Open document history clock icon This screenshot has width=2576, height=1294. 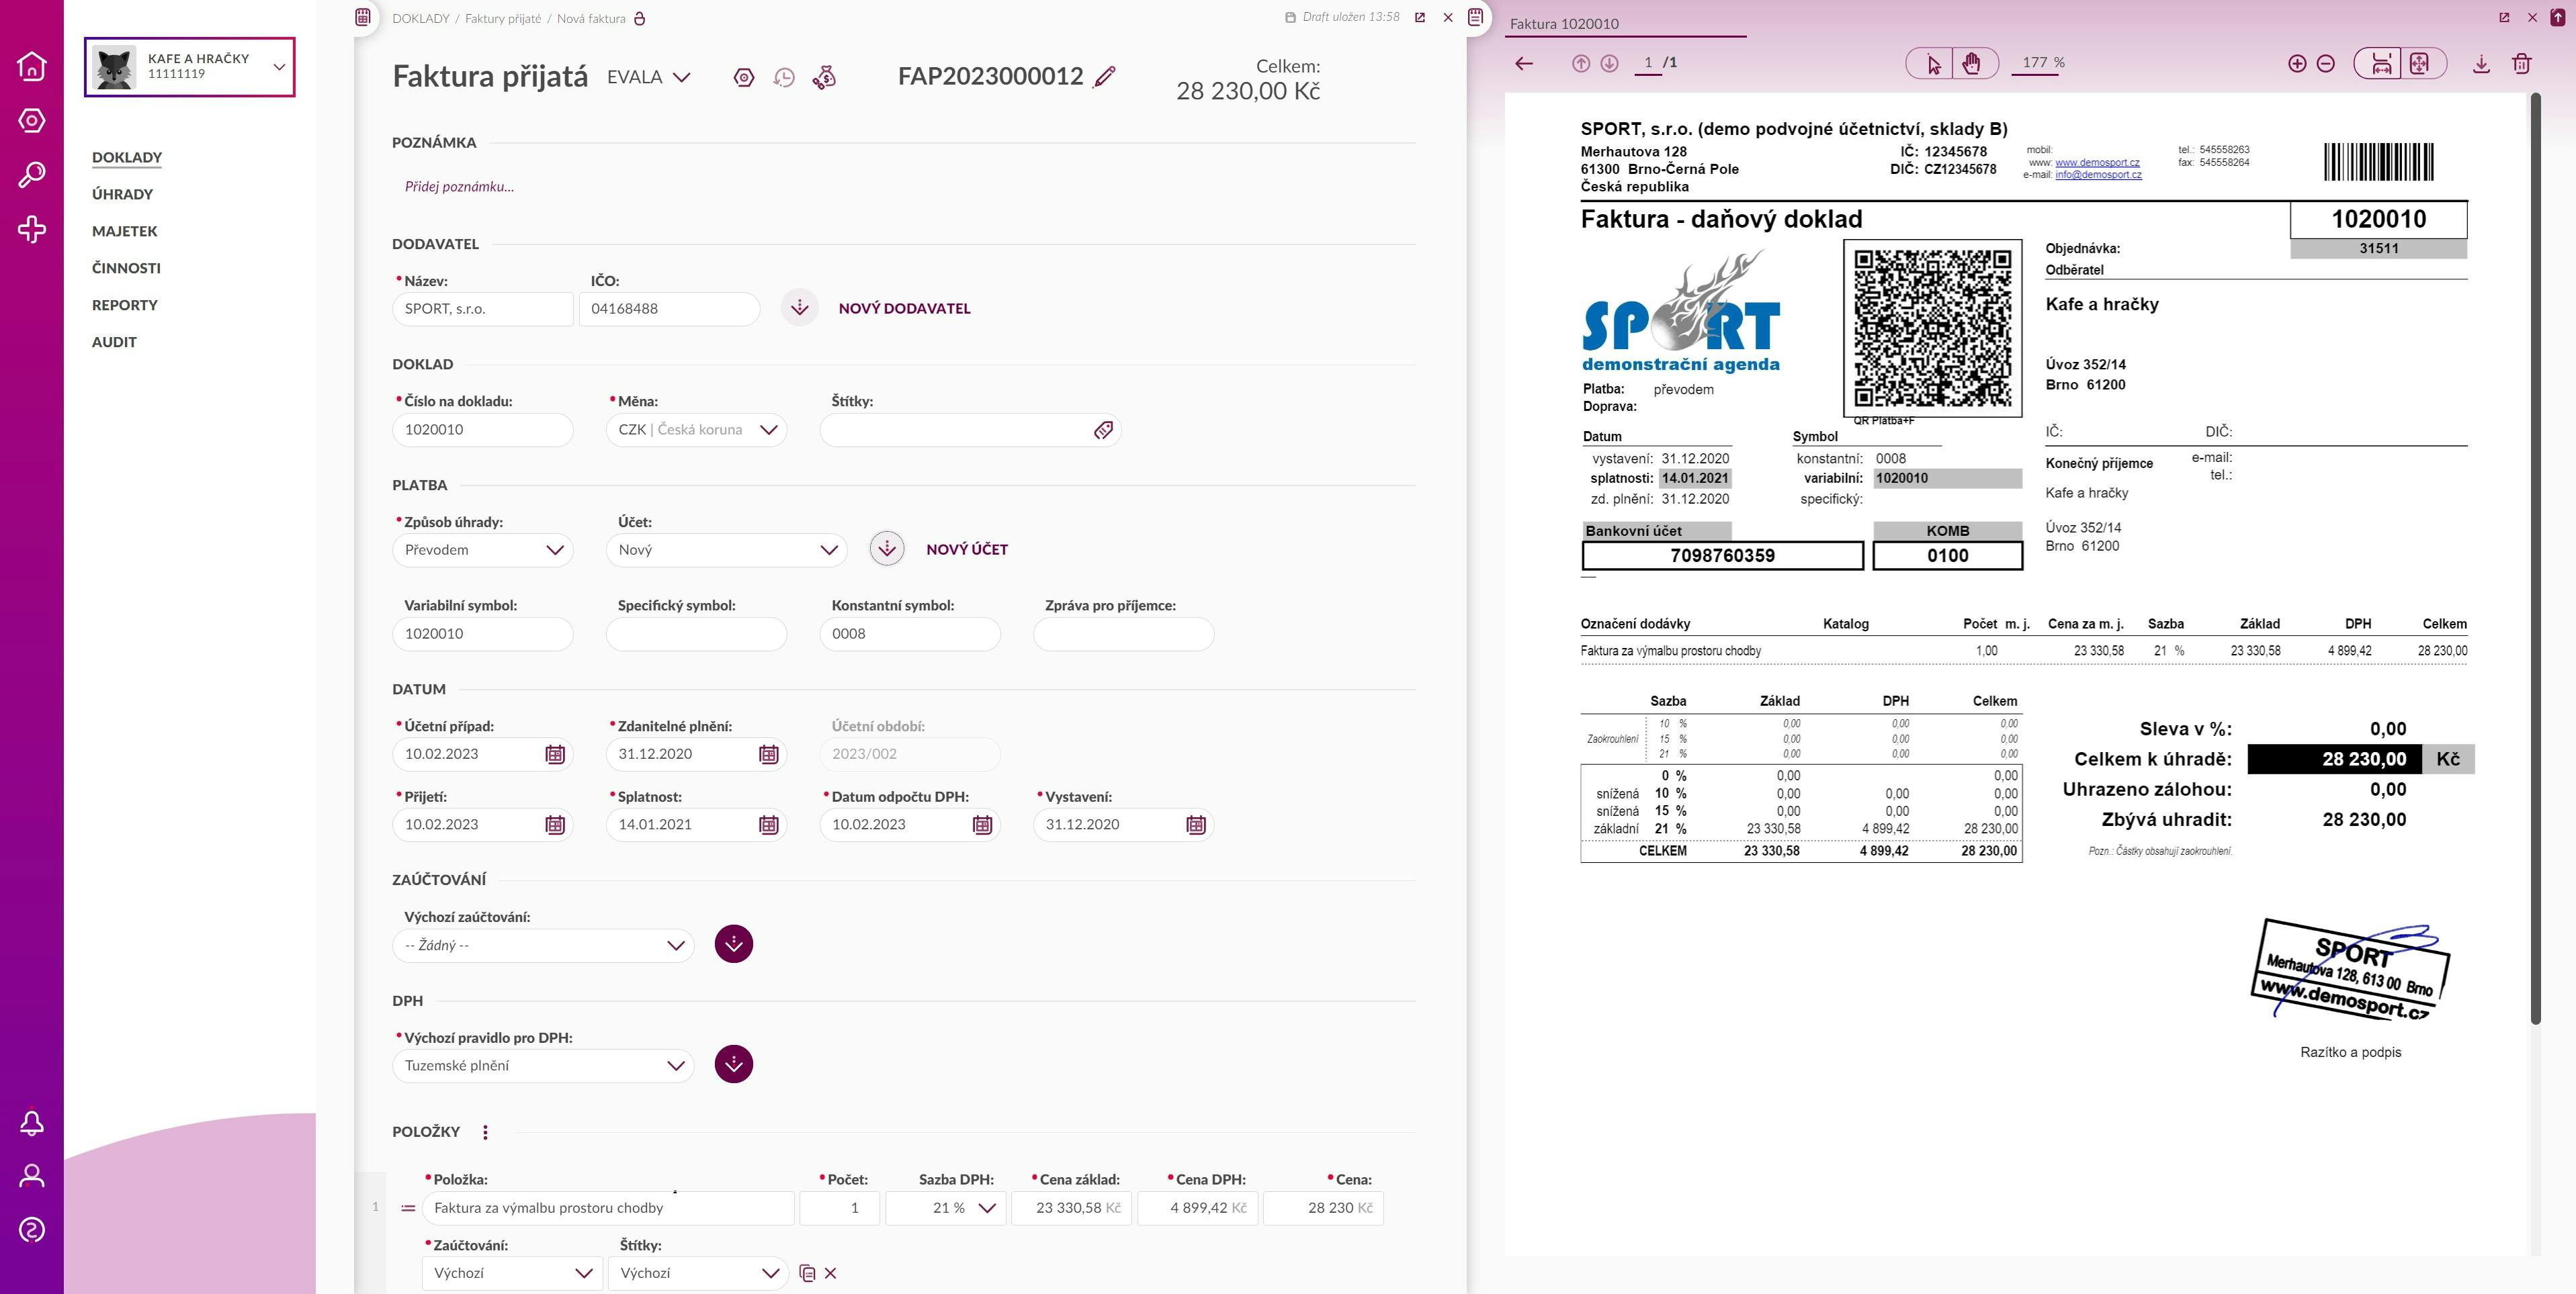[x=784, y=78]
